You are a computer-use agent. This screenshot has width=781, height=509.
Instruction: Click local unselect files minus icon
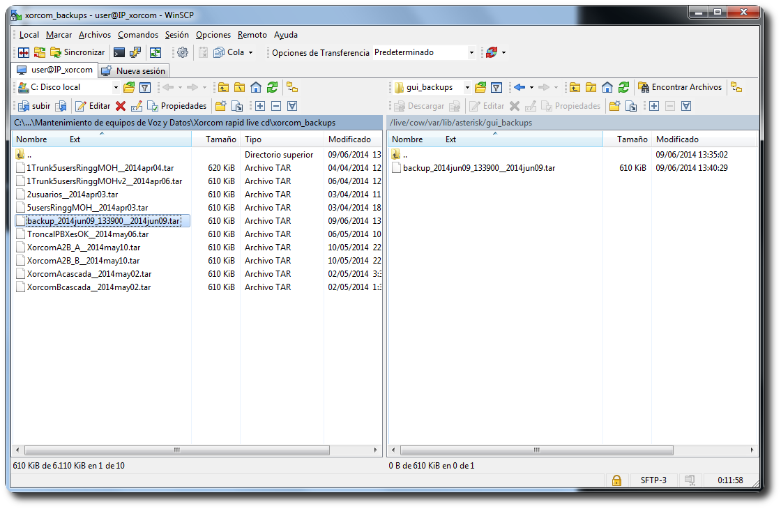point(276,106)
